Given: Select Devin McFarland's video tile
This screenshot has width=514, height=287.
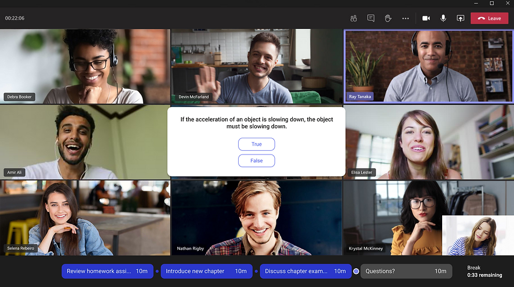Looking at the screenshot, I should [256, 67].
